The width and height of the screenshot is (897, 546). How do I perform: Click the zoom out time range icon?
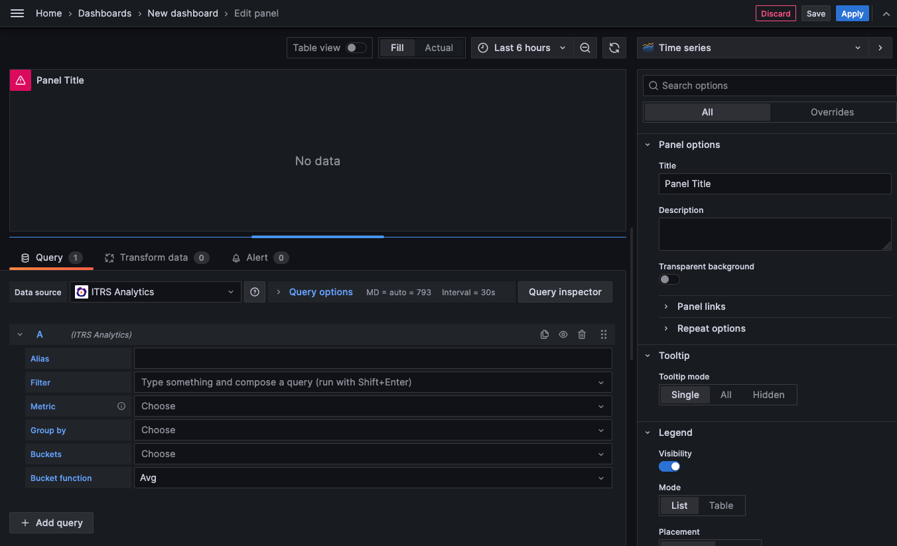(585, 48)
